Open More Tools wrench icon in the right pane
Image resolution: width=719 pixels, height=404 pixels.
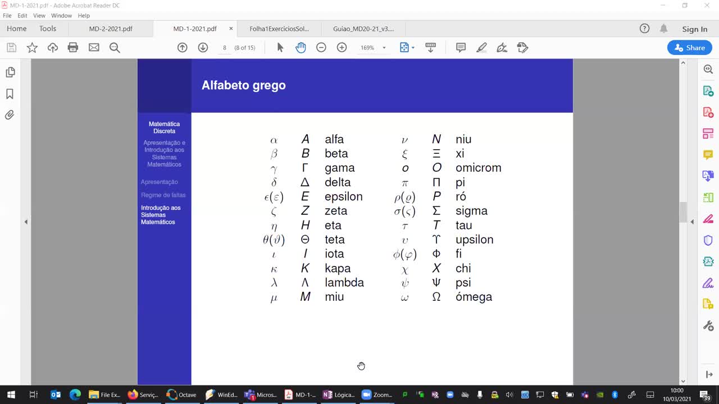pyautogui.click(x=708, y=325)
